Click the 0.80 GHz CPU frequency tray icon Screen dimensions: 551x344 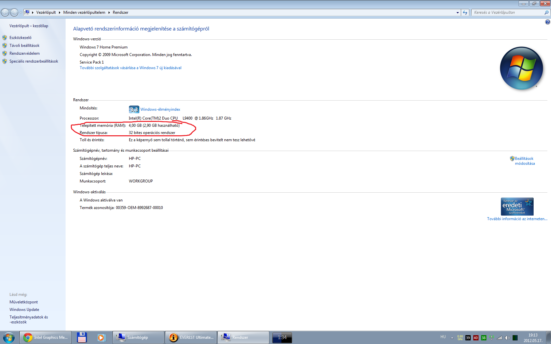[x=460, y=338]
